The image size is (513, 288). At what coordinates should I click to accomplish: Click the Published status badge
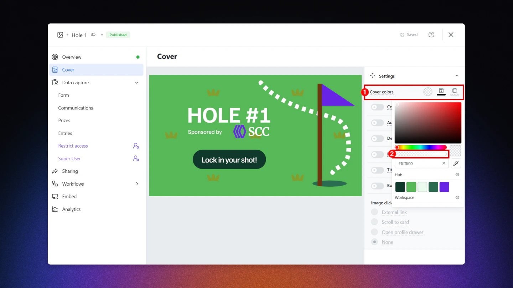tap(118, 35)
